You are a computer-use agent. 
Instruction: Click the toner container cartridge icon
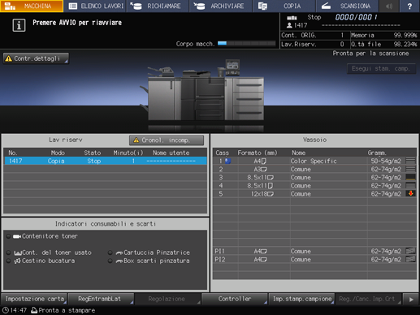[x=17, y=236]
